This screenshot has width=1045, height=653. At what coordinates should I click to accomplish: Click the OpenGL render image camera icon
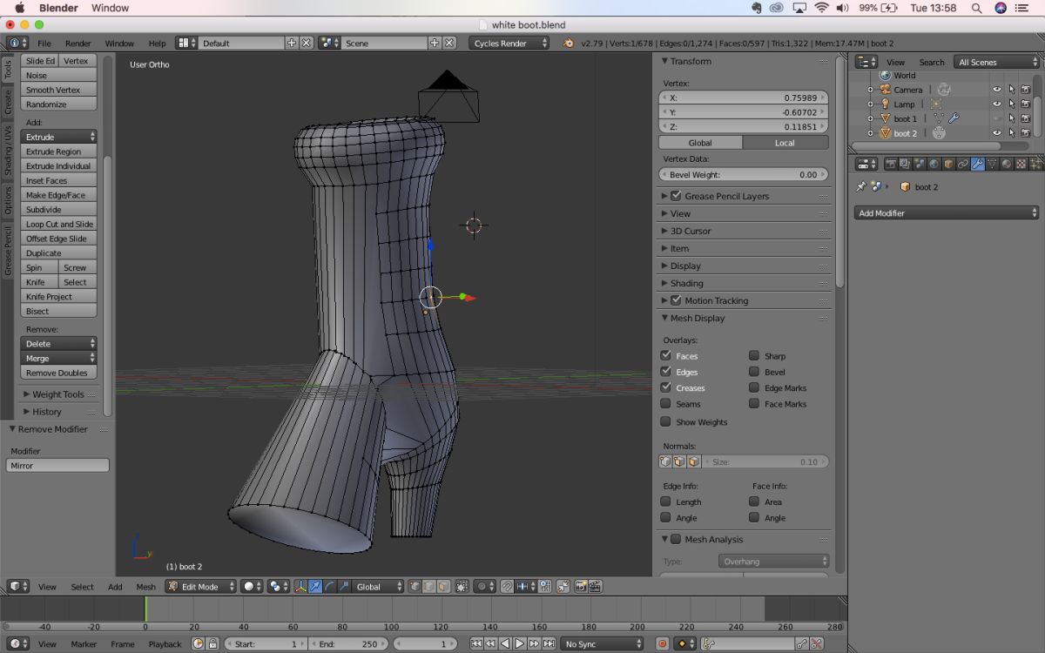pos(580,587)
